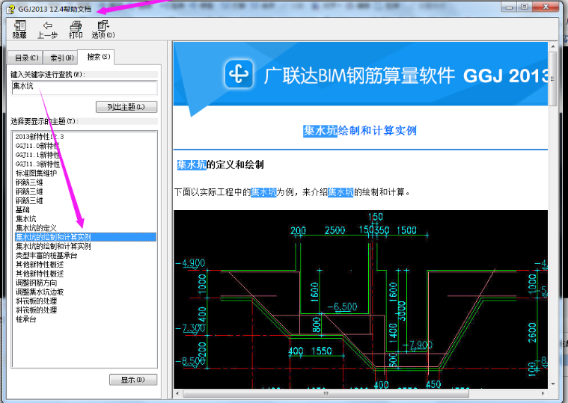Click the 列出主题(L) button
This screenshot has width=568, height=403.
click(x=126, y=107)
